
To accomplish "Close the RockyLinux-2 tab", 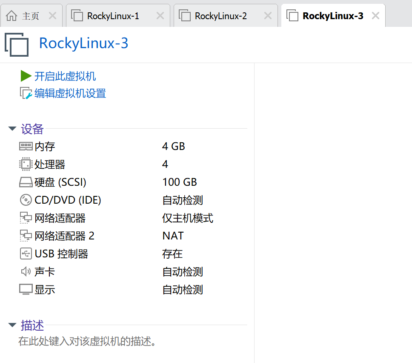I will click(x=268, y=16).
